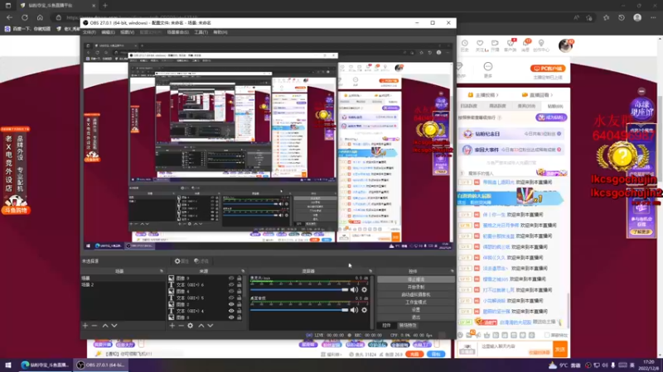663x372 pixels.
Task: Remove the selected scene with the minus icon
Action: (x=94, y=326)
